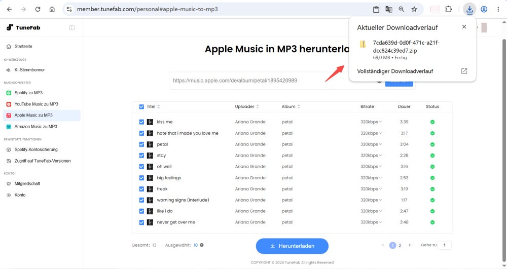This screenshot has height=269, width=507.
Task: Click the clipboard icon in address bar
Action: point(376,9)
